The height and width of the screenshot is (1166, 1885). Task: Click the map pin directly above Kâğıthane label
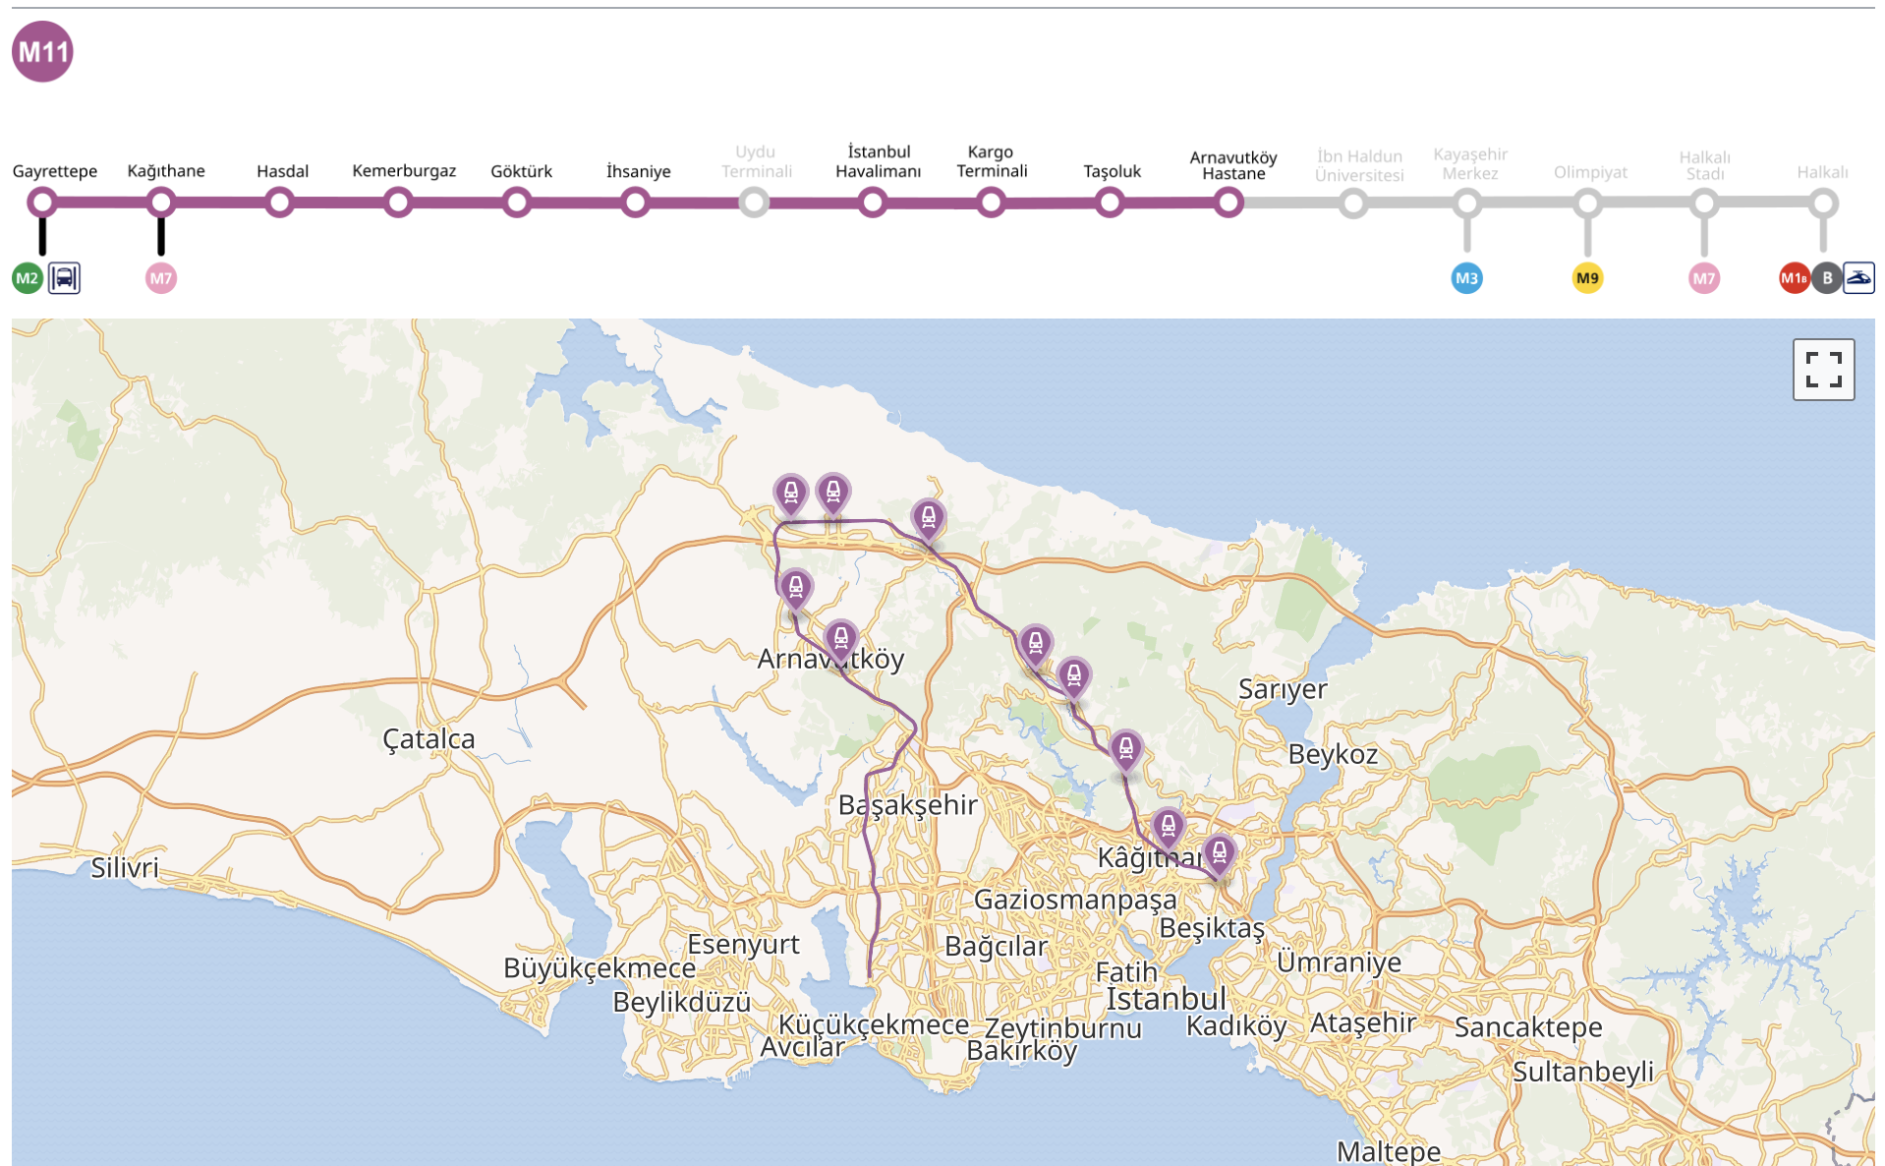[x=1168, y=831]
